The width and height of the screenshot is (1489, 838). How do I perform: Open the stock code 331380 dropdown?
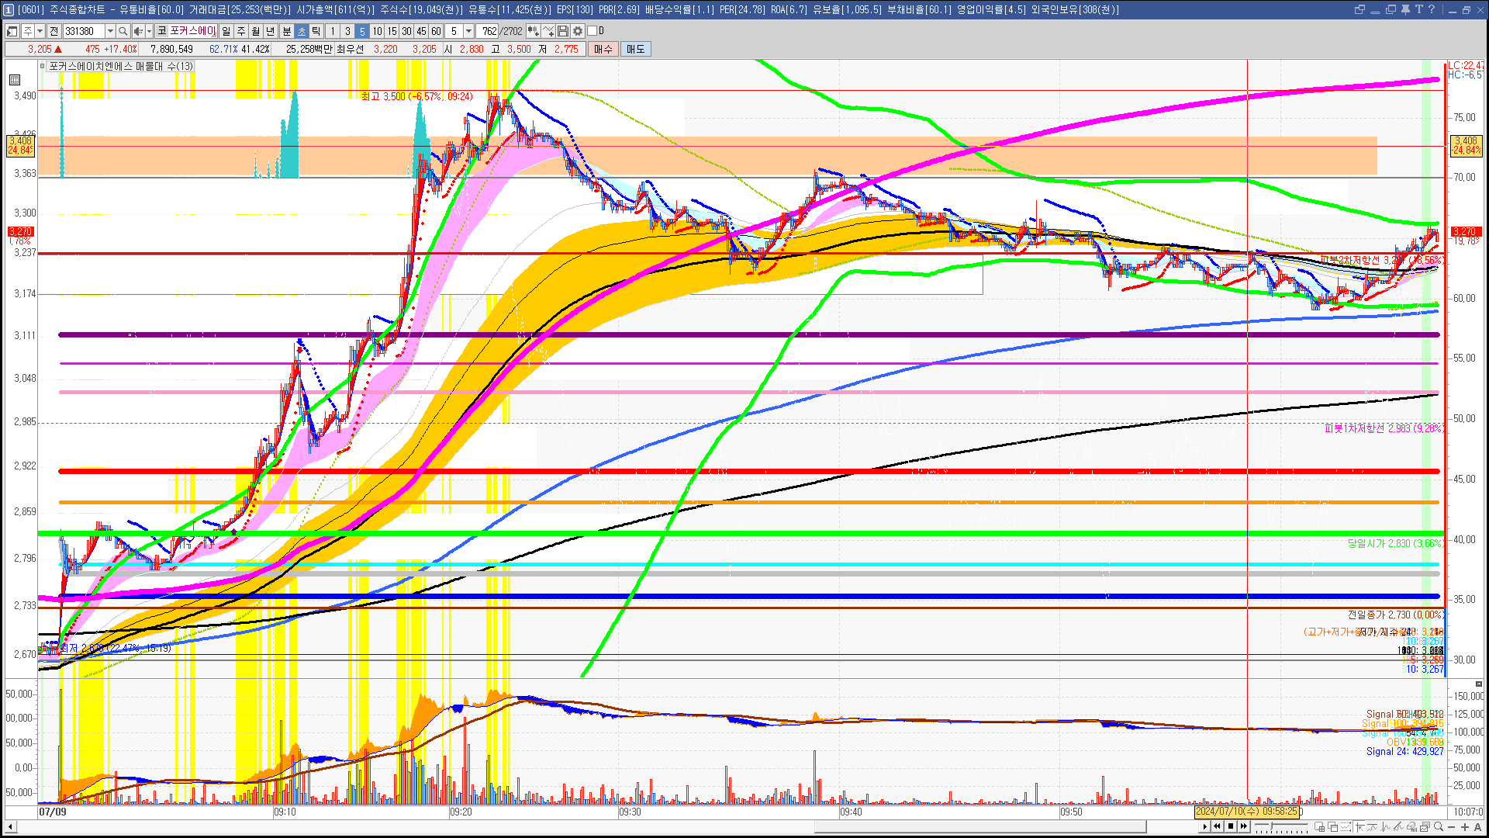[x=110, y=31]
